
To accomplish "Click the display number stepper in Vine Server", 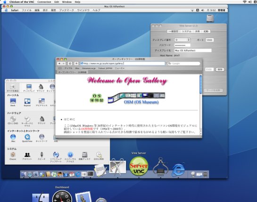I will click(x=189, y=40).
